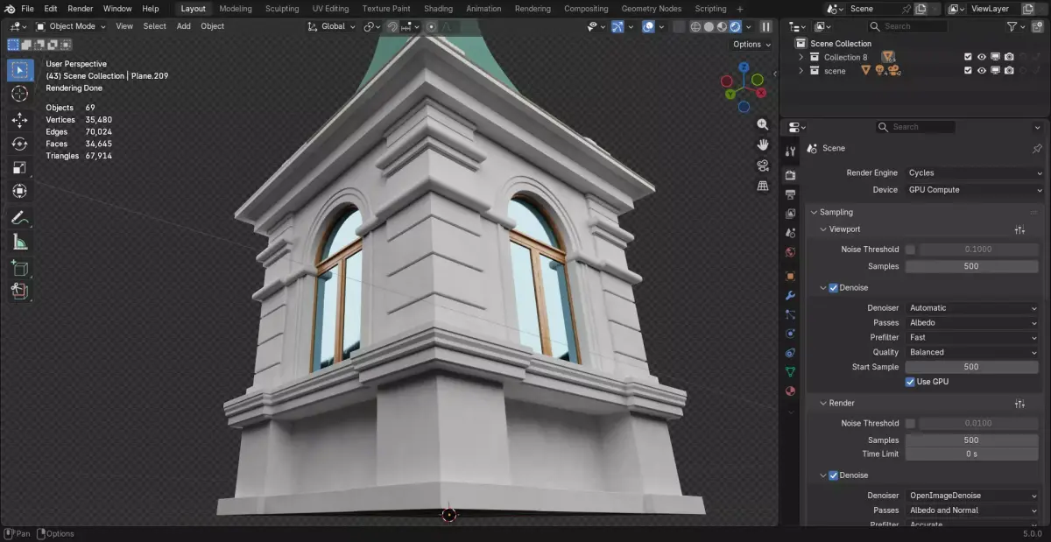Viewport: 1051px width, 542px height.
Task: Toggle camera view icon in viewport
Action: click(763, 165)
